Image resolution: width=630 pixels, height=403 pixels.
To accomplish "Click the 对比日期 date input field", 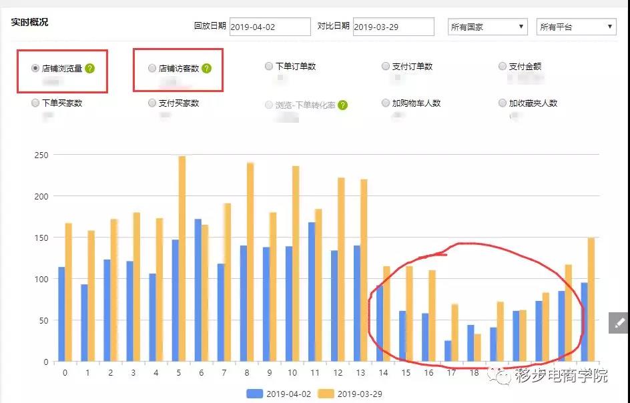I will coord(392,27).
